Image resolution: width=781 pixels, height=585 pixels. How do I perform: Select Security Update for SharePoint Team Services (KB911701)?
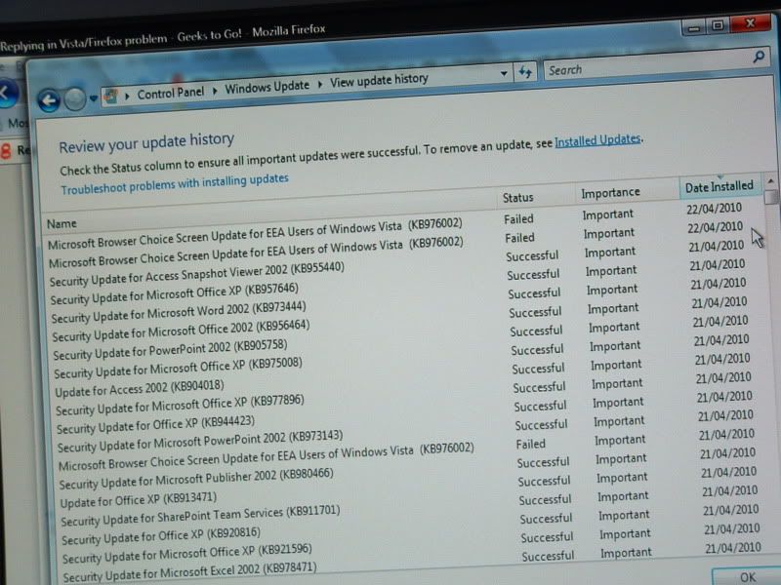[x=200, y=516]
